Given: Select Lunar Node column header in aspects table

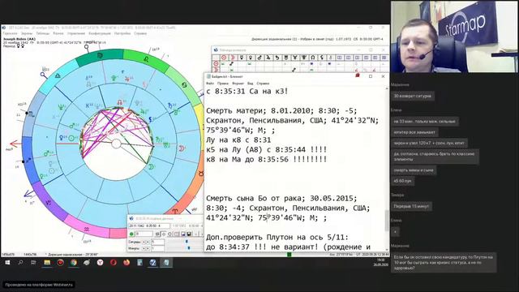Looking at the screenshot, I should tap(312, 58).
